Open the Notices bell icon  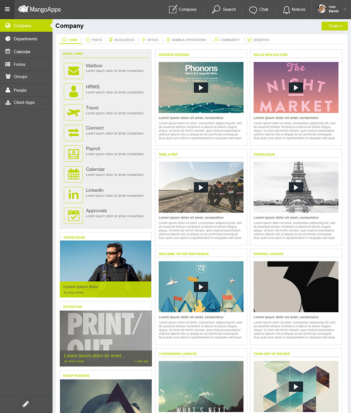pyautogui.click(x=286, y=10)
